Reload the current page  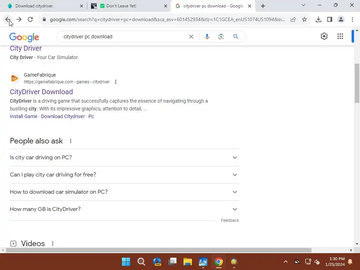tap(30, 20)
